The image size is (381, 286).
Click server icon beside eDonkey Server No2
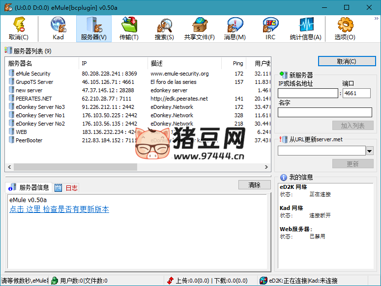pos(11,123)
